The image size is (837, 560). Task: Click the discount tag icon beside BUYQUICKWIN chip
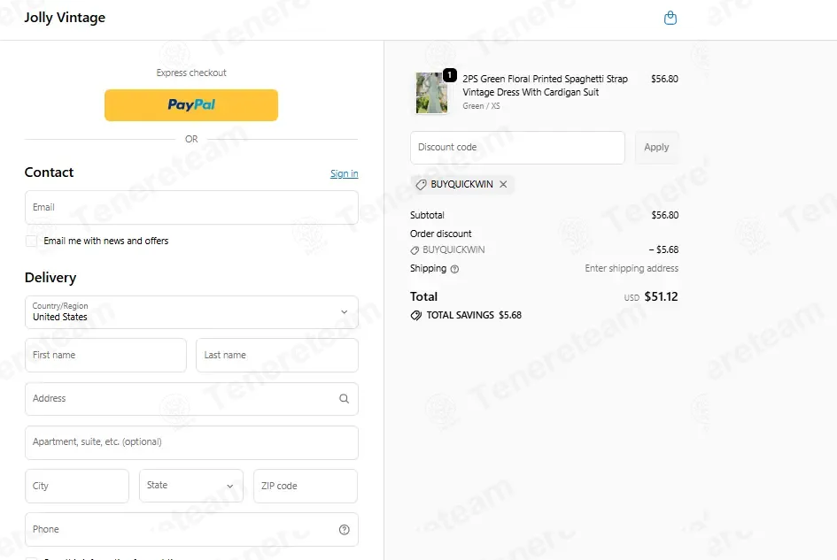tap(422, 185)
